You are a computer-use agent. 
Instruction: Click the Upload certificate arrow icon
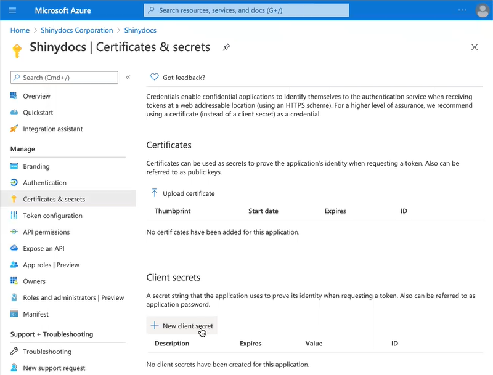[155, 193]
